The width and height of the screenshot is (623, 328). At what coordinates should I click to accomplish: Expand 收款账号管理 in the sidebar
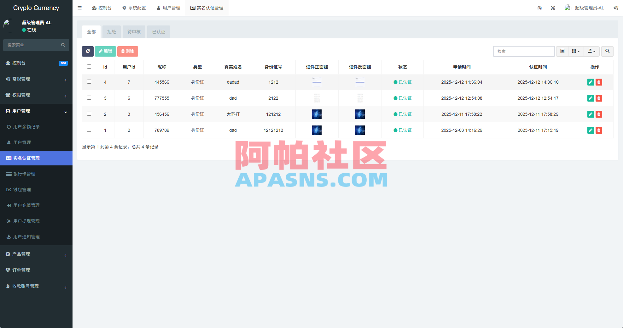click(36, 286)
